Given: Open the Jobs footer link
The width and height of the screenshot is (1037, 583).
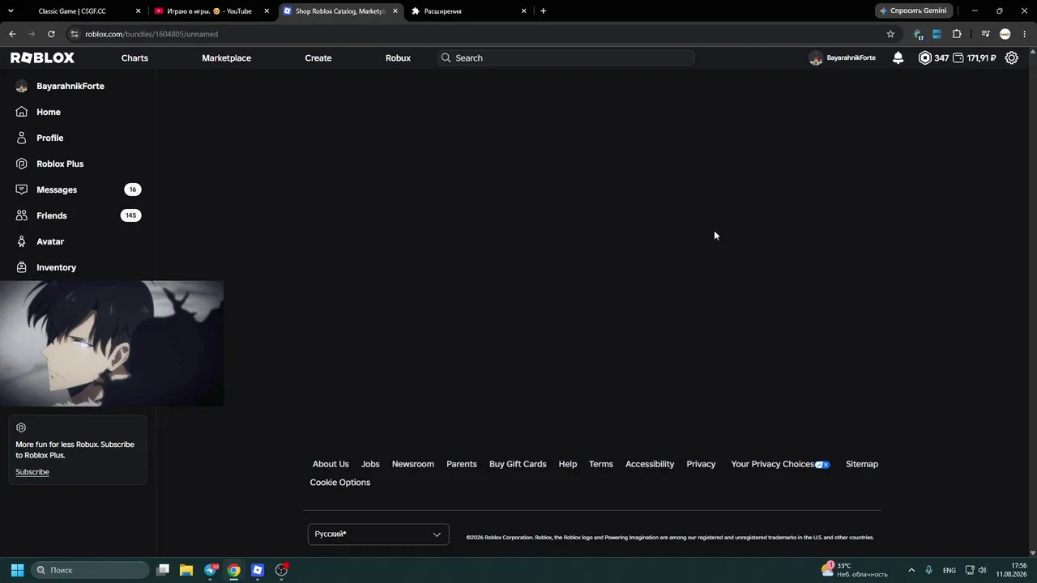Looking at the screenshot, I should coord(370,464).
